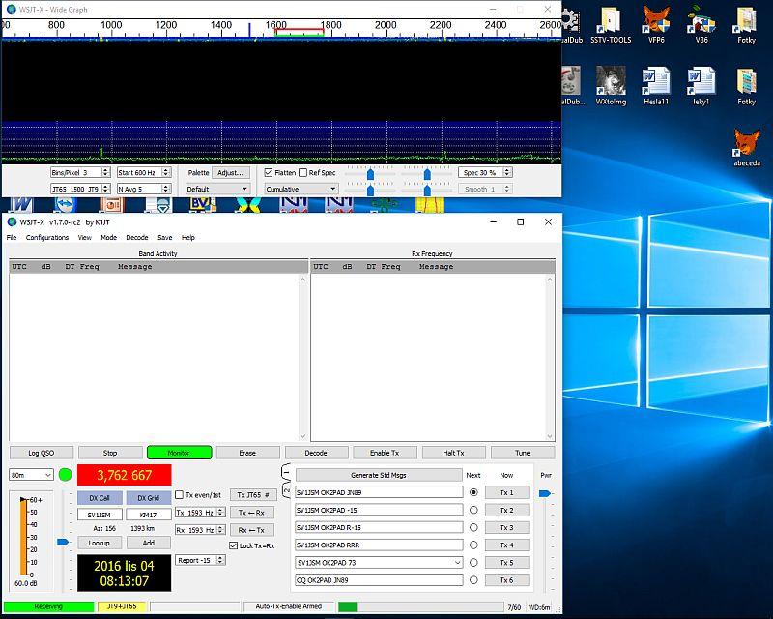773x619 pixels.
Task: Open the Mode menu
Action: pos(109,237)
